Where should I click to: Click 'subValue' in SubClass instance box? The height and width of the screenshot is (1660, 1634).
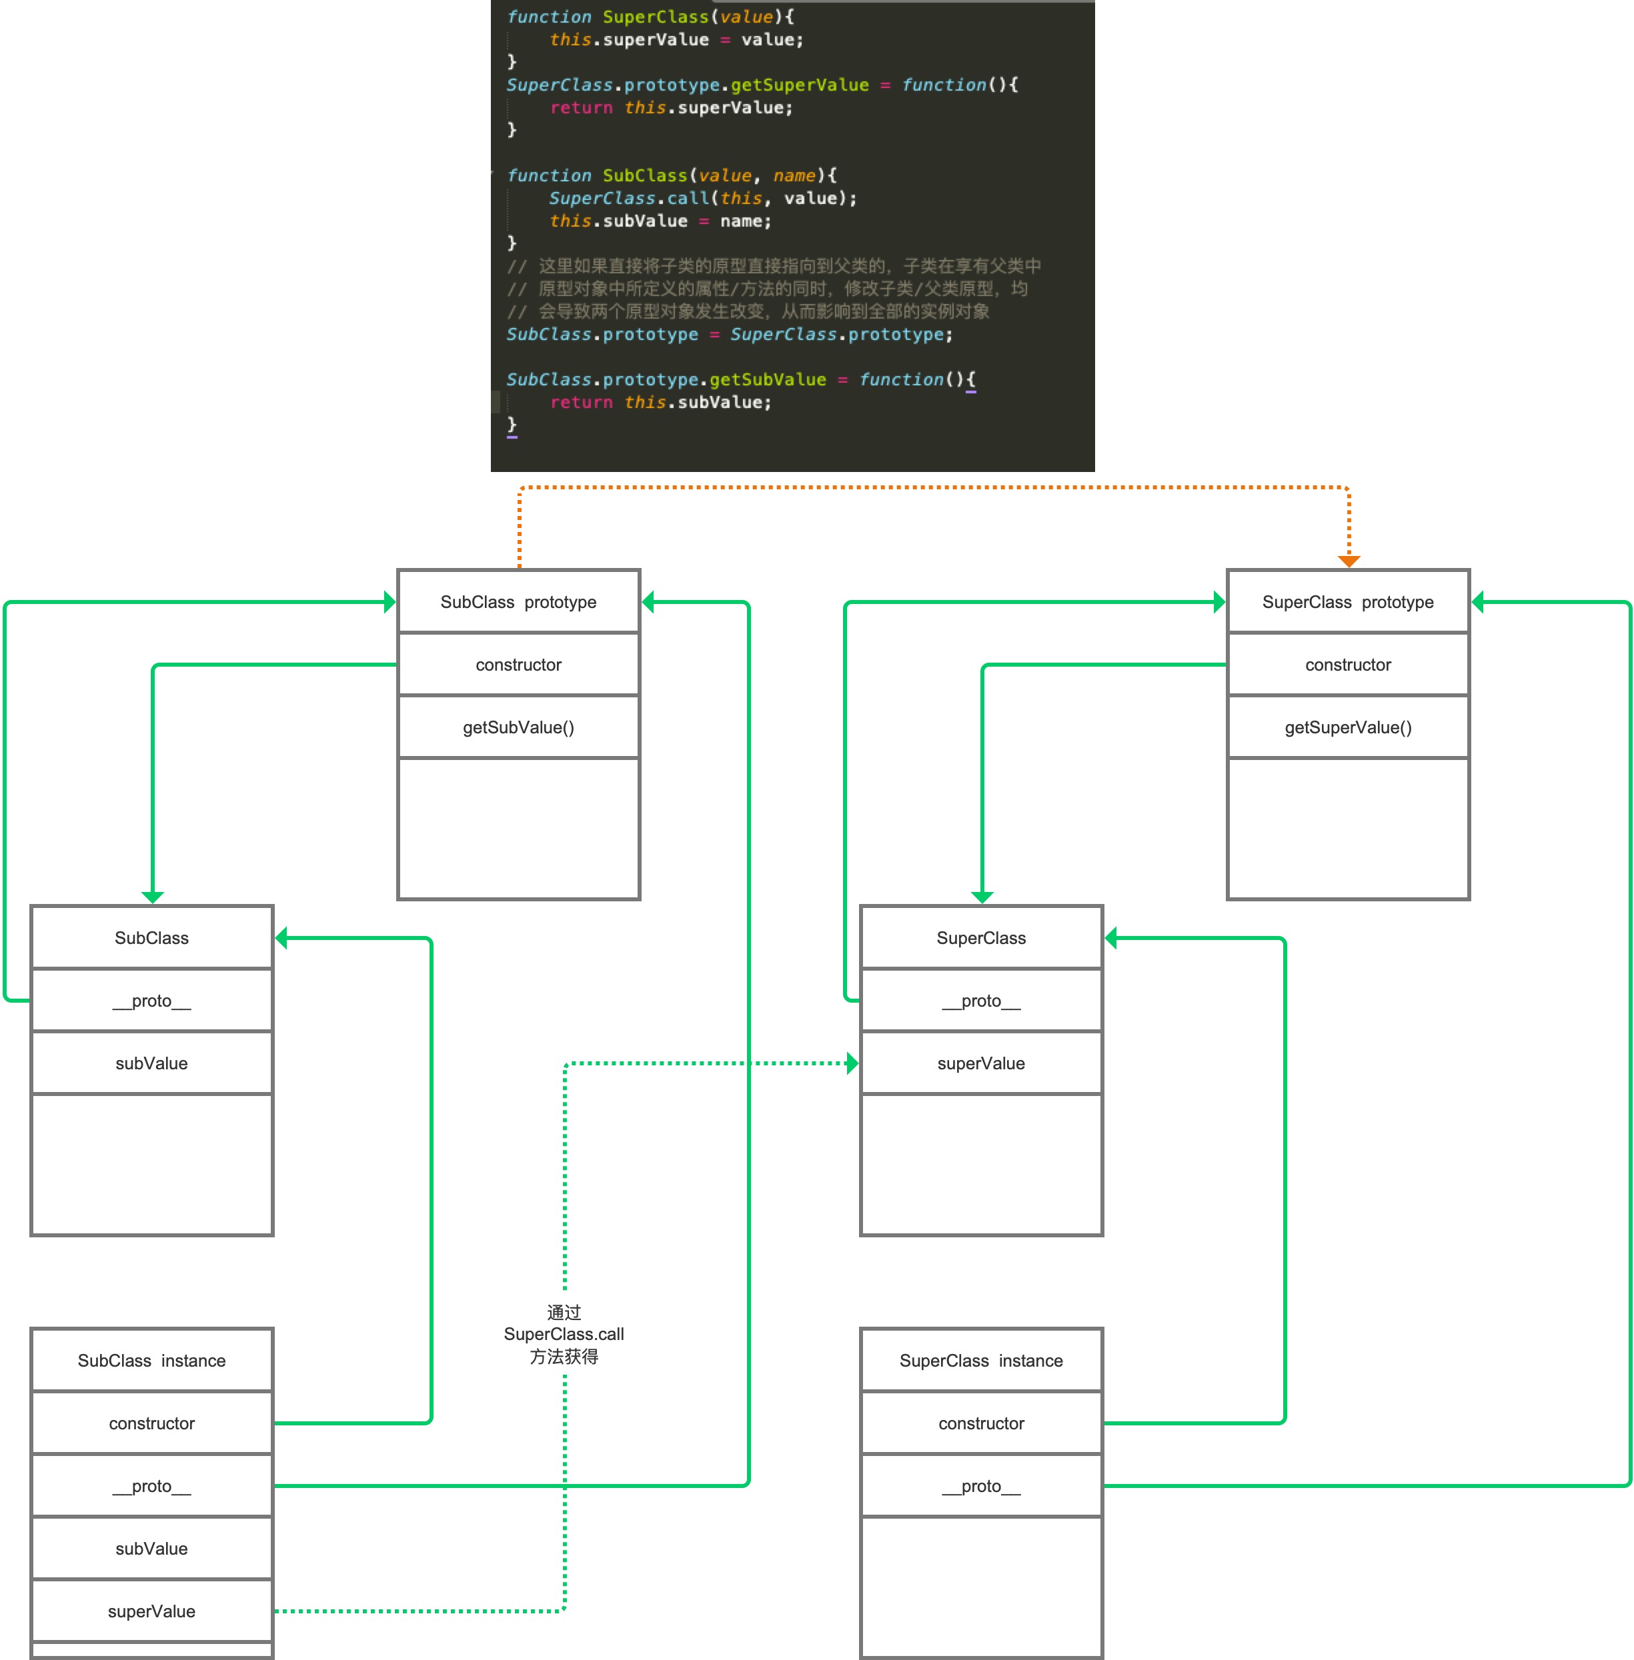(152, 1547)
